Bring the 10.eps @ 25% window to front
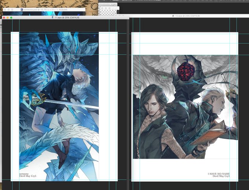249x190 pixels. (x=187, y=16)
